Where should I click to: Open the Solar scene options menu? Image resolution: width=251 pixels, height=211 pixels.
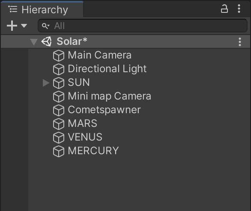pos(239,42)
